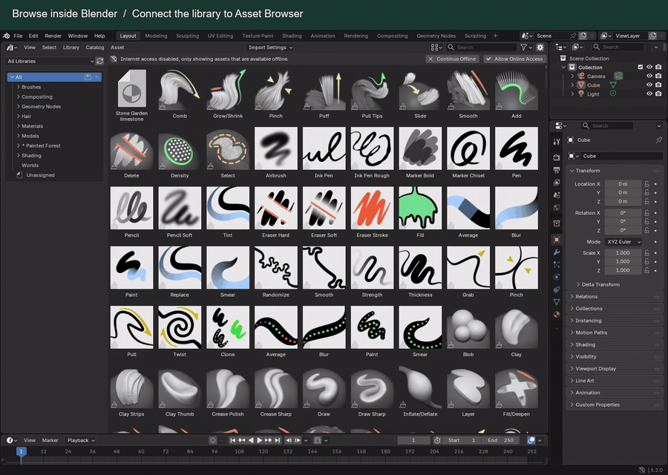
Task: Switch to the Geometry Nodes workspace tab
Action: coord(436,36)
